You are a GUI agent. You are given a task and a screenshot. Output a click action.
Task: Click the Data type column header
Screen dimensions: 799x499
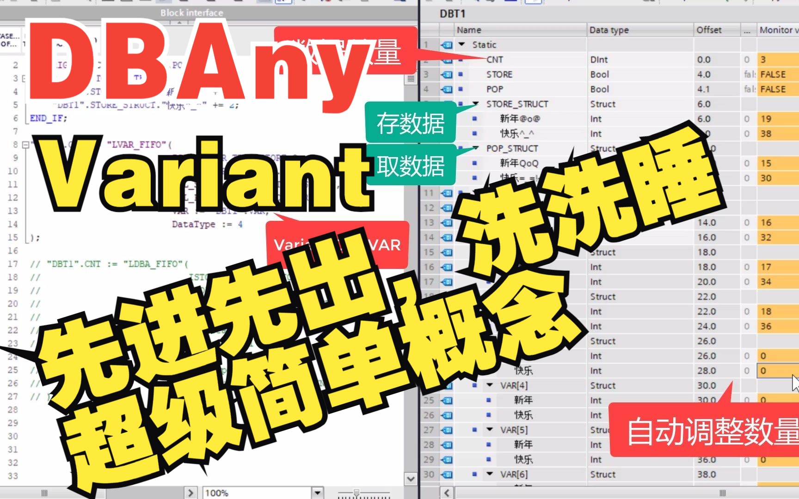click(640, 30)
